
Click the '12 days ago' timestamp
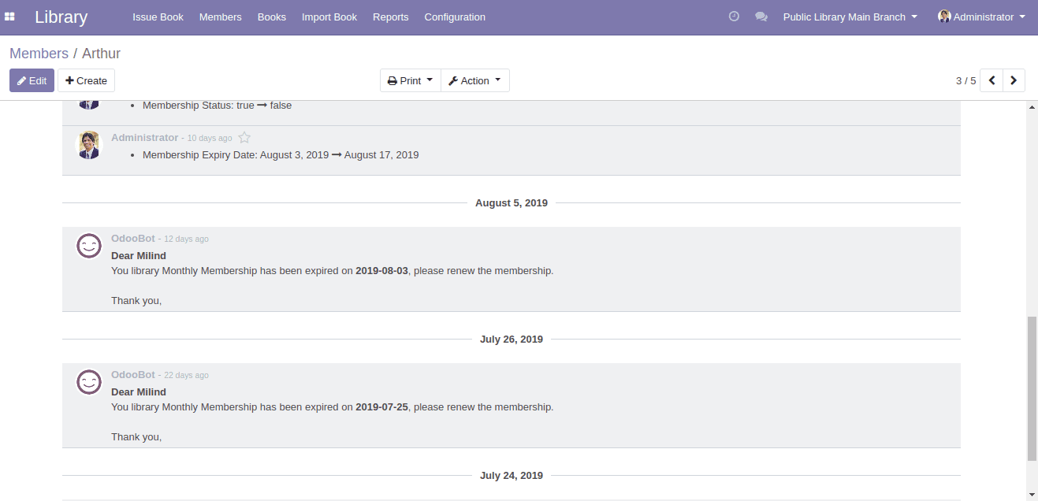tap(186, 239)
